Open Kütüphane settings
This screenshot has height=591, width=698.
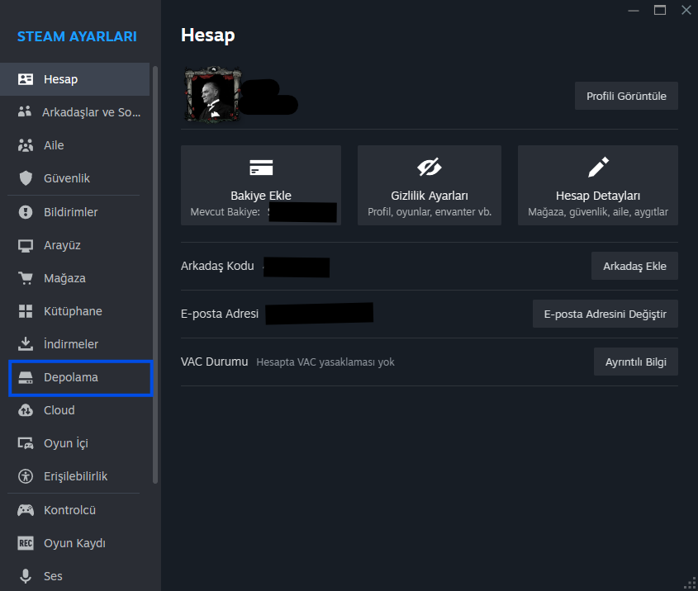(x=75, y=311)
